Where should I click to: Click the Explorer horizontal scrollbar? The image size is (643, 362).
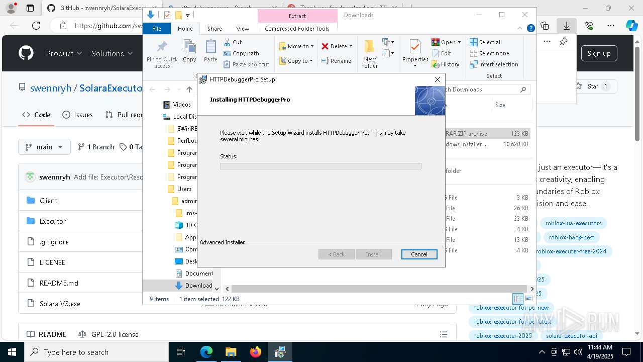[x=379, y=289]
